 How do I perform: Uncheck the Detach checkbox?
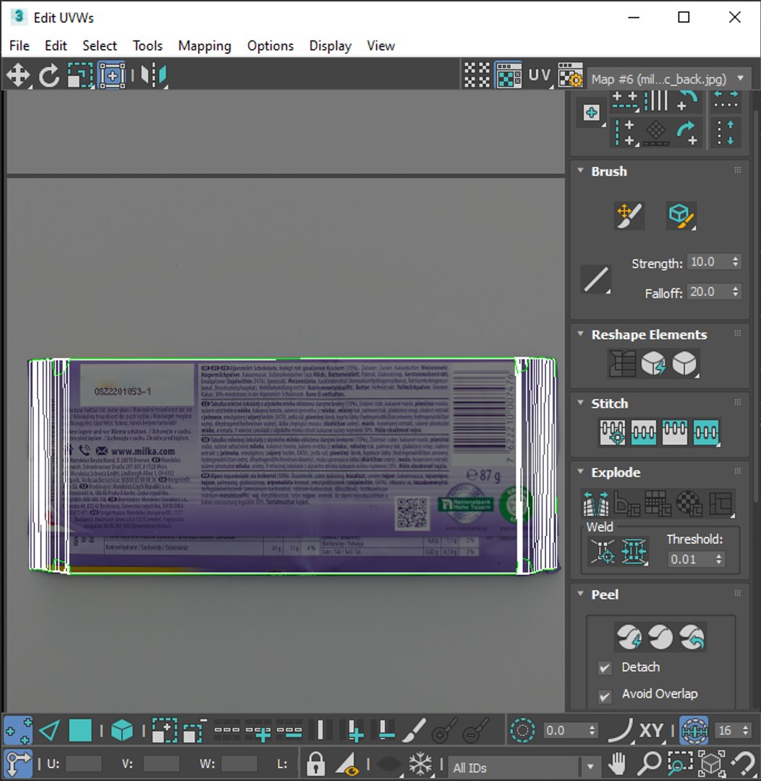[605, 667]
